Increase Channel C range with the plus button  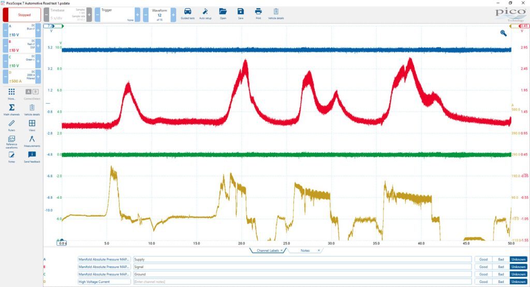click(38, 62)
